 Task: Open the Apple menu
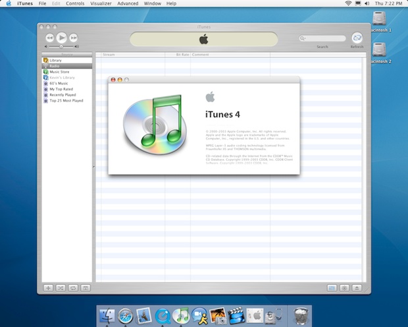click(x=9, y=3)
